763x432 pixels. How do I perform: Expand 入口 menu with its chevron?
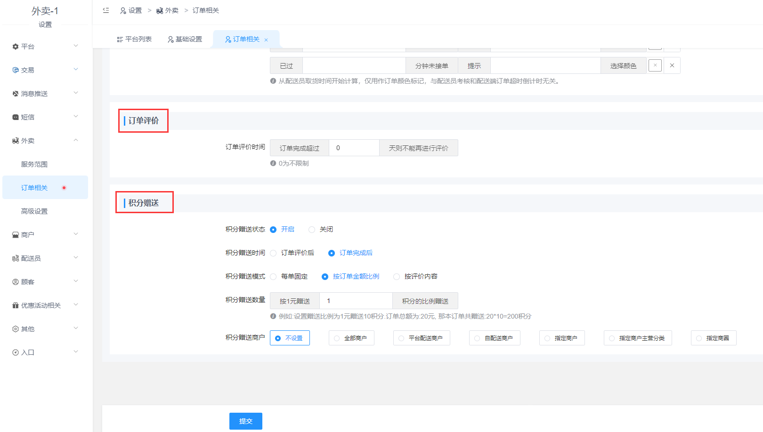pyautogui.click(x=76, y=352)
